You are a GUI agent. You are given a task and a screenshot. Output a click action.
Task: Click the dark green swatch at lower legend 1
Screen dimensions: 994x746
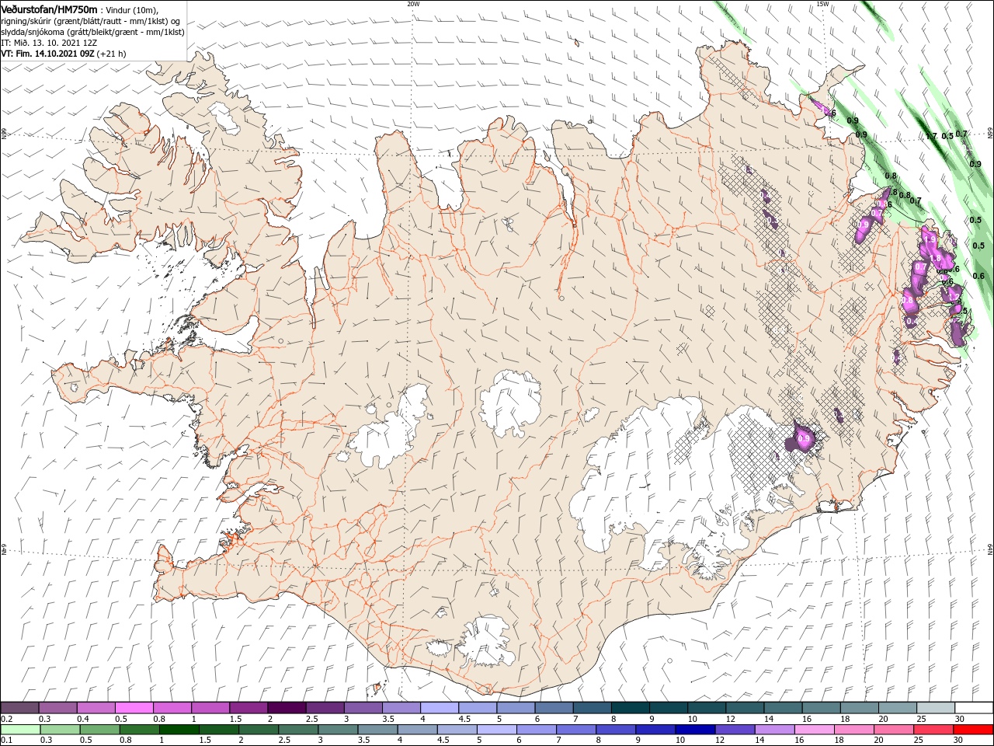(x=179, y=730)
